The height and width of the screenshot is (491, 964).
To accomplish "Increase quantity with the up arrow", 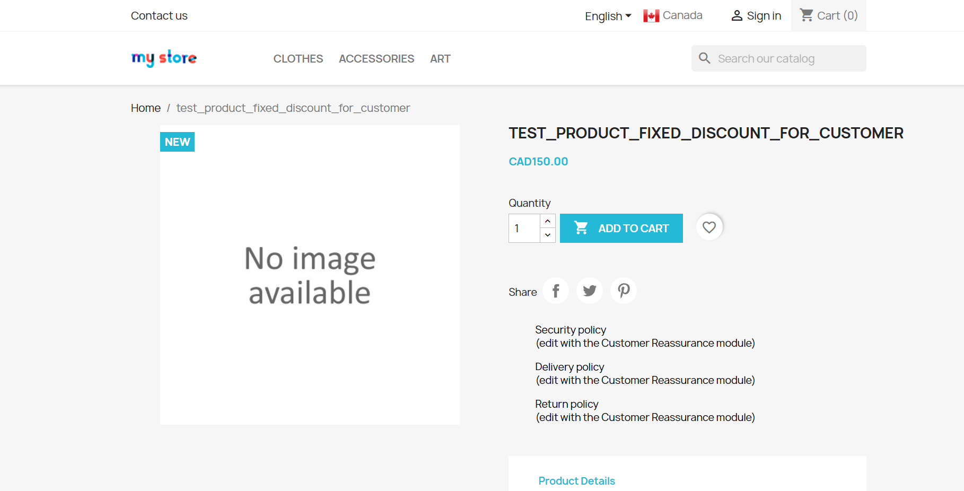I will [547, 221].
